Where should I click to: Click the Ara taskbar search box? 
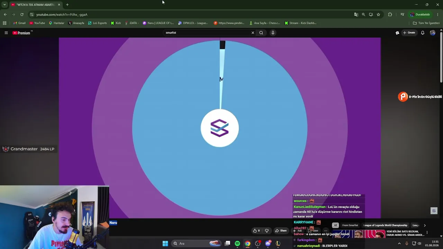point(197,243)
